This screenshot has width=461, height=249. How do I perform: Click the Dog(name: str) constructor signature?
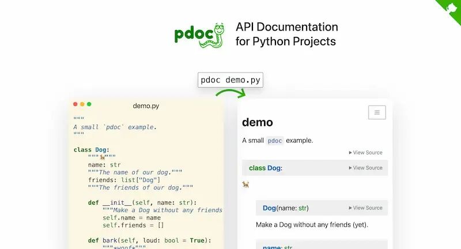click(285, 208)
